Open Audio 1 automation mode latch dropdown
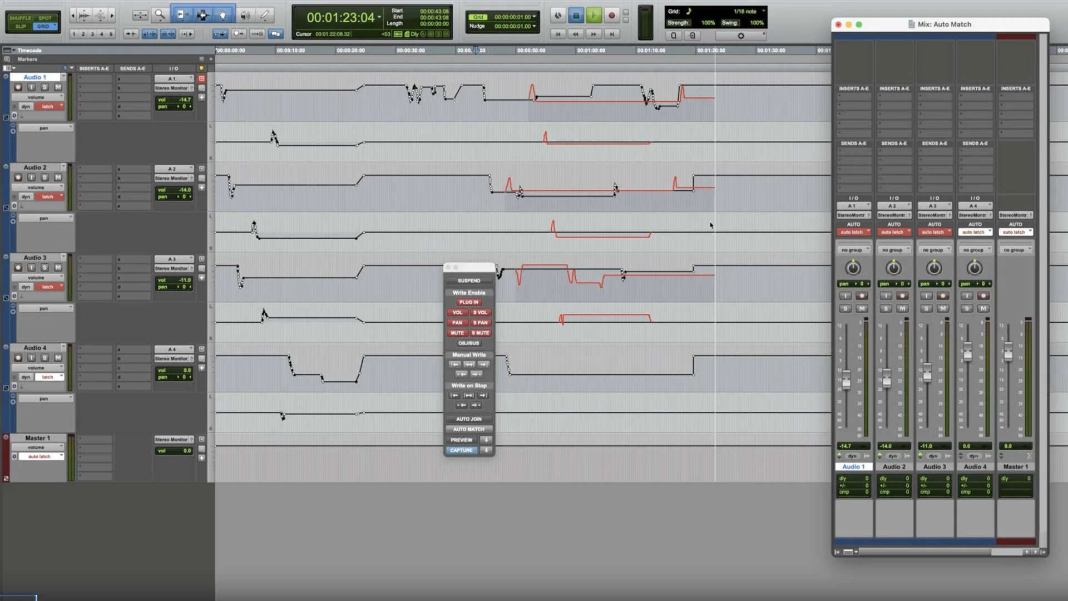Screen dimensions: 1068x601 (x=50, y=106)
